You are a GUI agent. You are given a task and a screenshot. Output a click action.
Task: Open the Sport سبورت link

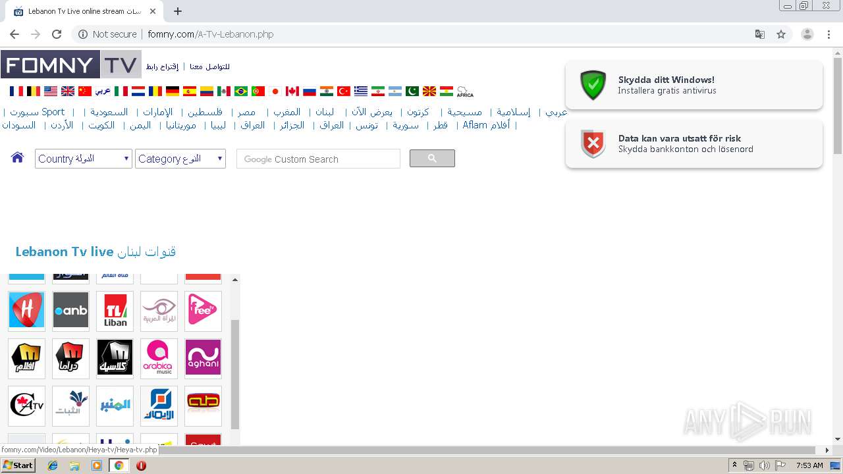38,112
